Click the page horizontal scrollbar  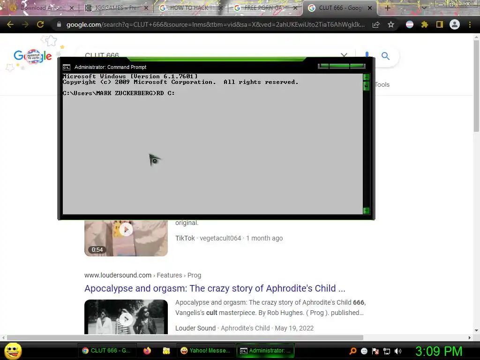[x=185, y=337]
